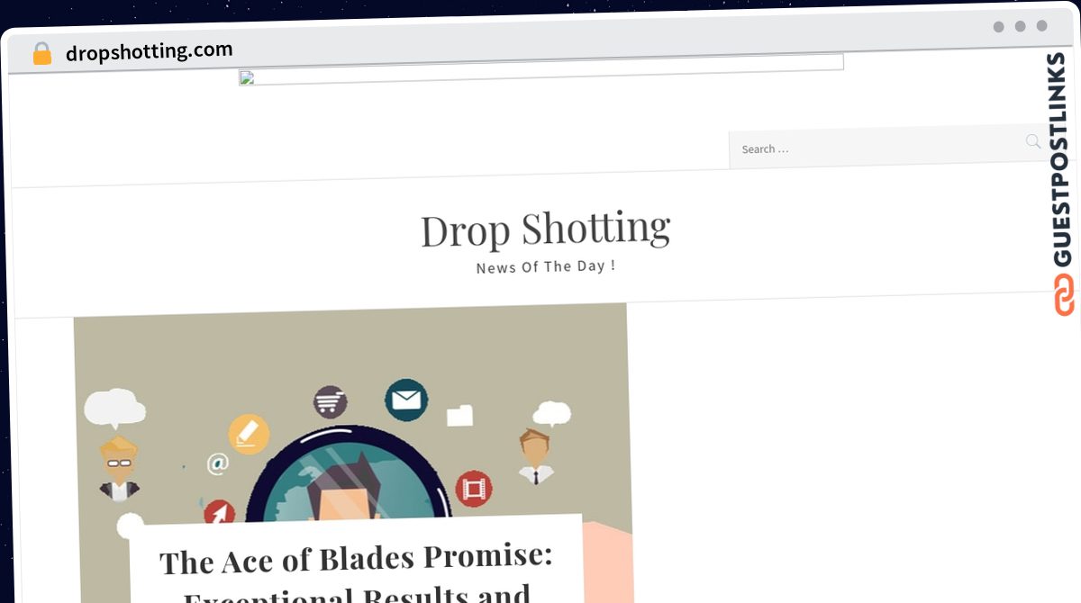Click the magnifier icon in the search box

[1033, 141]
